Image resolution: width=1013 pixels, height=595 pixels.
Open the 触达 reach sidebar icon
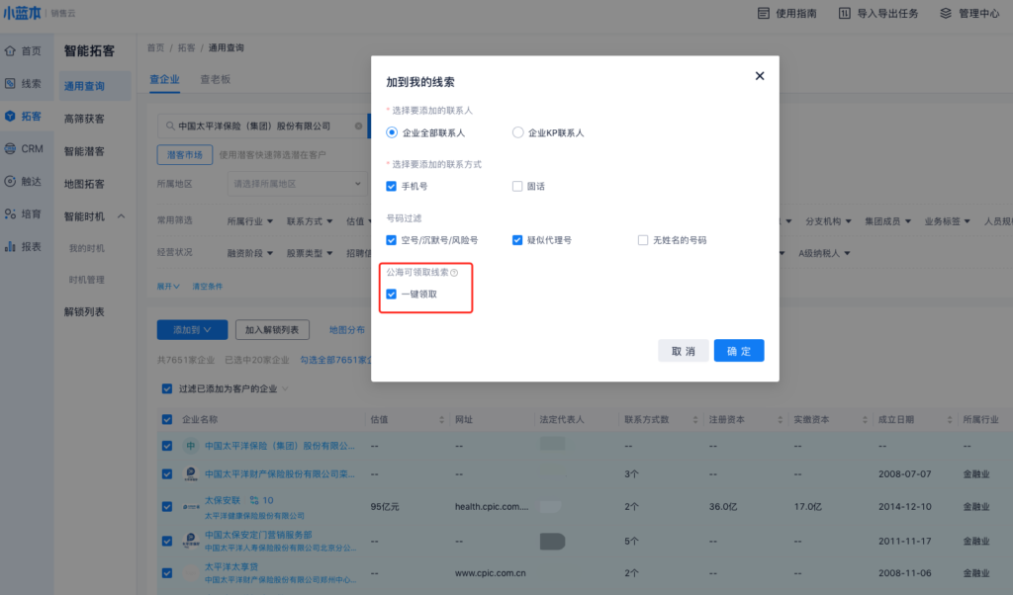(x=10, y=181)
